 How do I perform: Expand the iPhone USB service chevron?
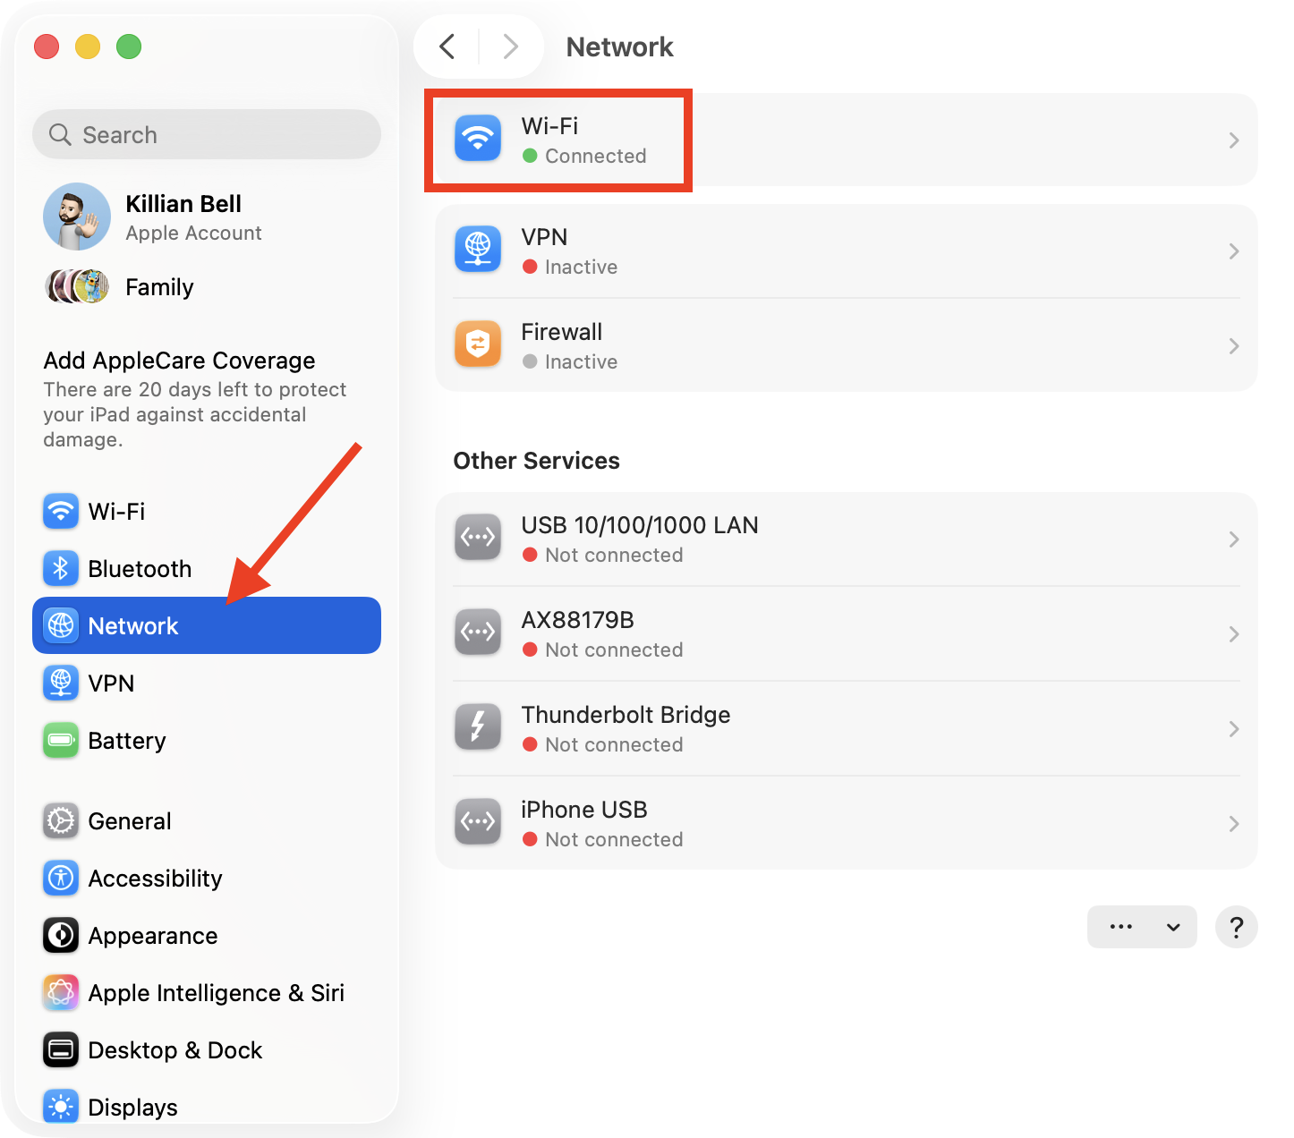coord(1234,823)
